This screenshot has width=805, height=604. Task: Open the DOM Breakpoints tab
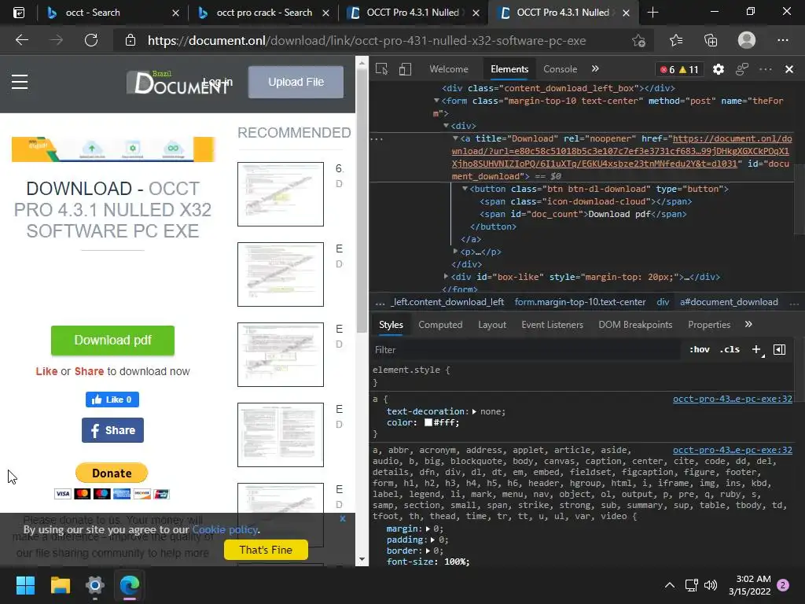tap(635, 325)
